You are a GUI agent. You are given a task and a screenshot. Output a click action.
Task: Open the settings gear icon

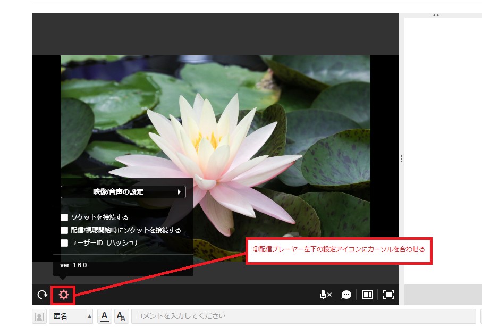[x=64, y=295]
